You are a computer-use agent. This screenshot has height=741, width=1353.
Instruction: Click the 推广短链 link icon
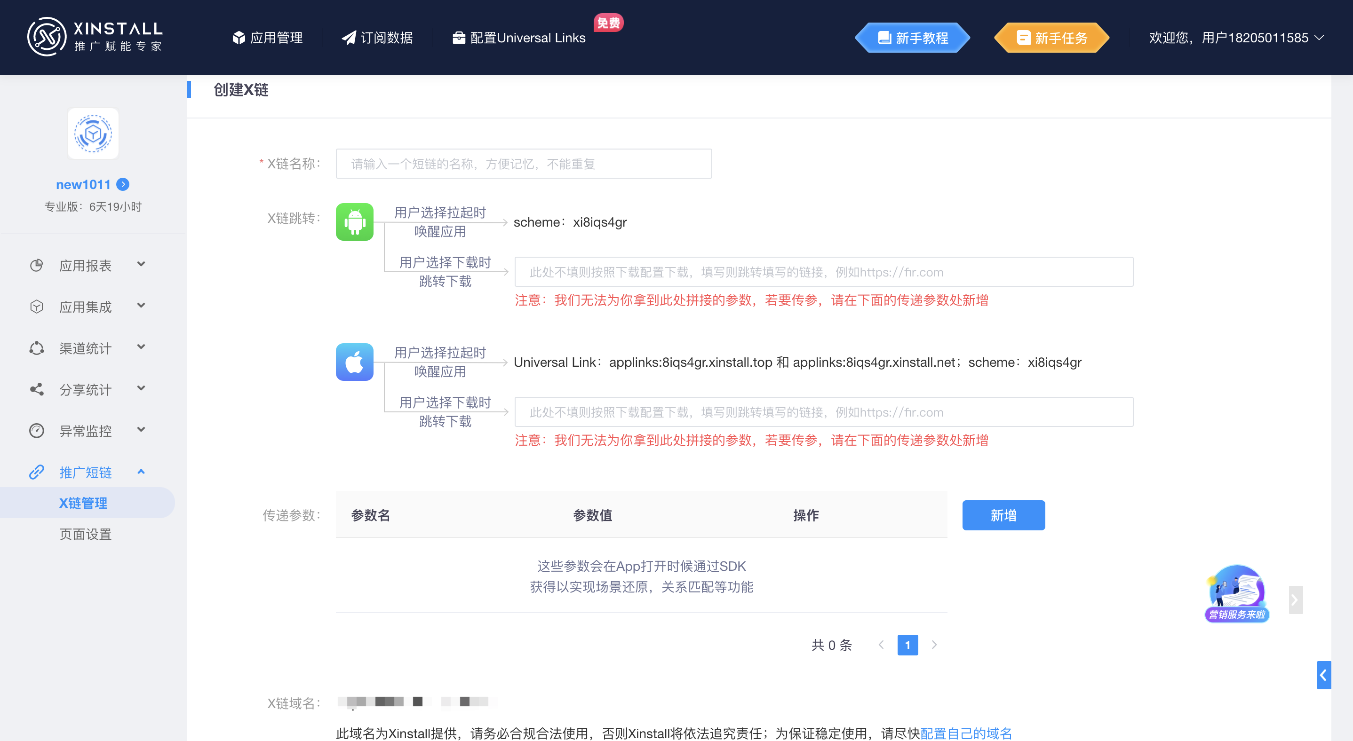point(36,473)
